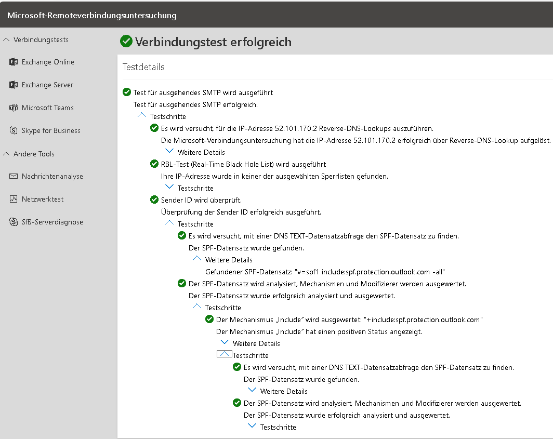Collapse Testschritte under ausgehendes SMTP erfolgreich

[x=141, y=115]
